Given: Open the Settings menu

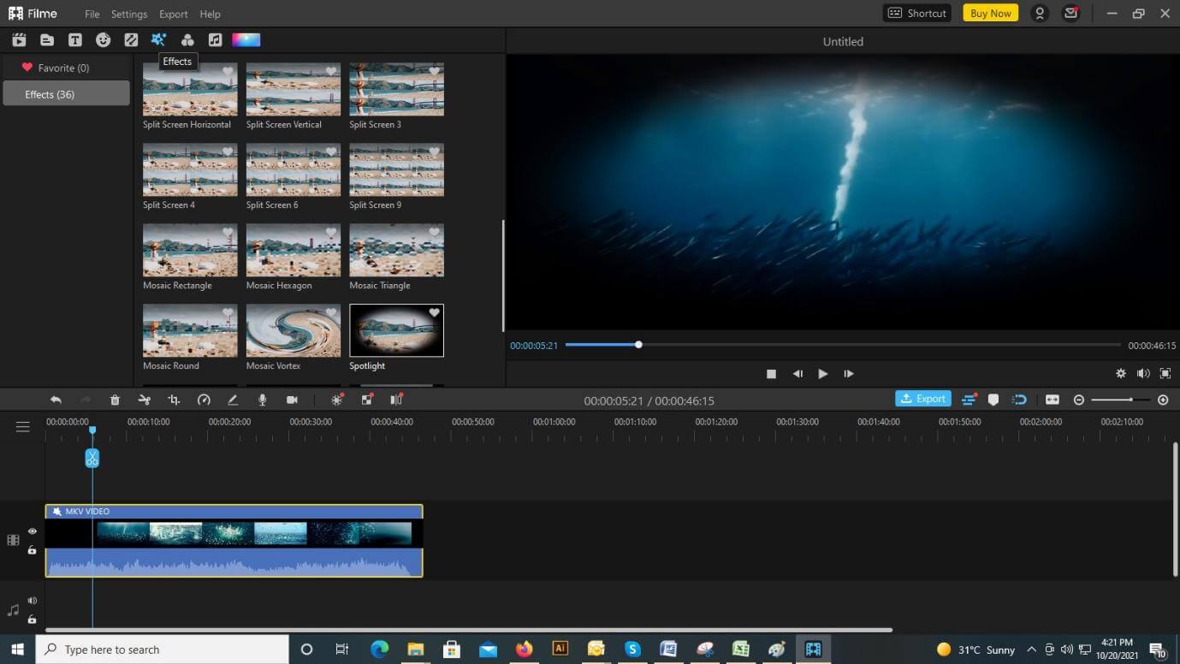Looking at the screenshot, I should pyautogui.click(x=129, y=14).
